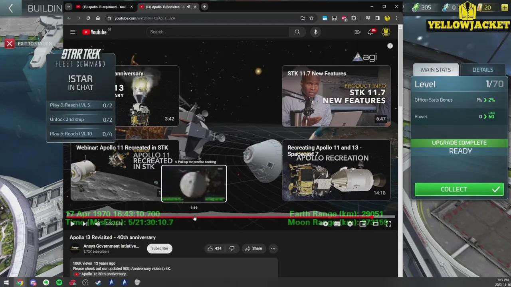
Task: Open Windows Start menu
Action: click(6, 283)
